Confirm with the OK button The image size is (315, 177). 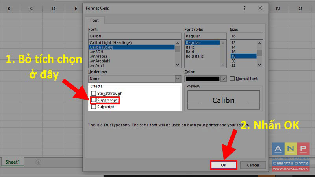[224, 165]
